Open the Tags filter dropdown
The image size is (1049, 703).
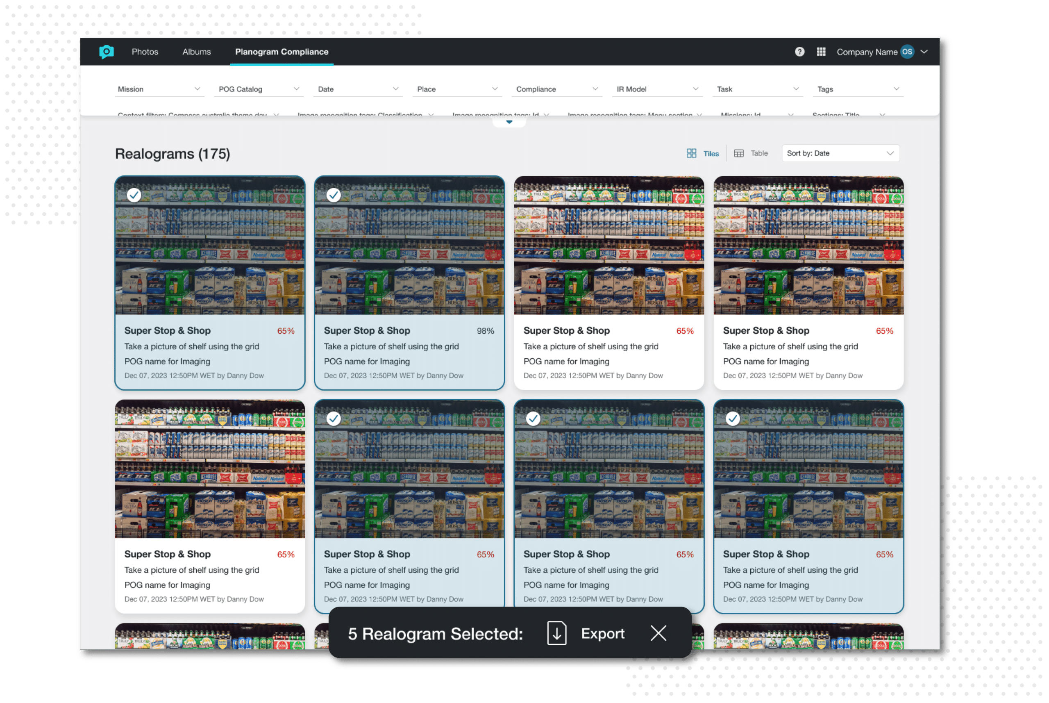(x=858, y=89)
